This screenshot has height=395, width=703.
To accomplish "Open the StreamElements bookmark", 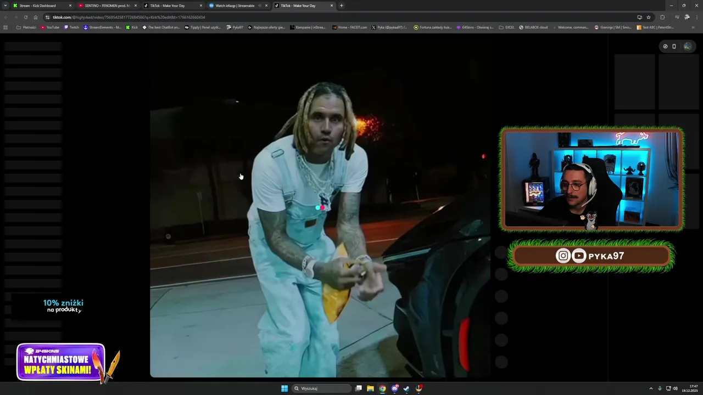I will click(103, 27).
